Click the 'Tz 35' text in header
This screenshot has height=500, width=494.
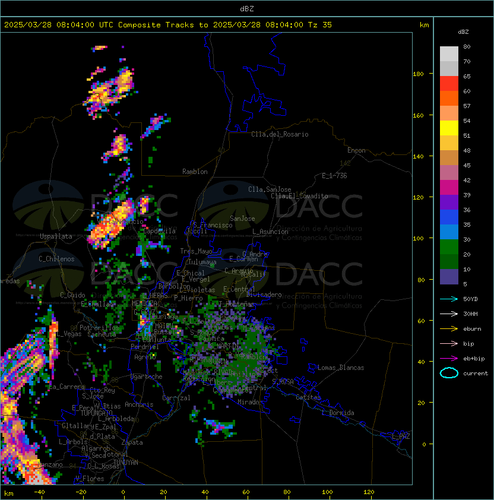coord(320,25)
